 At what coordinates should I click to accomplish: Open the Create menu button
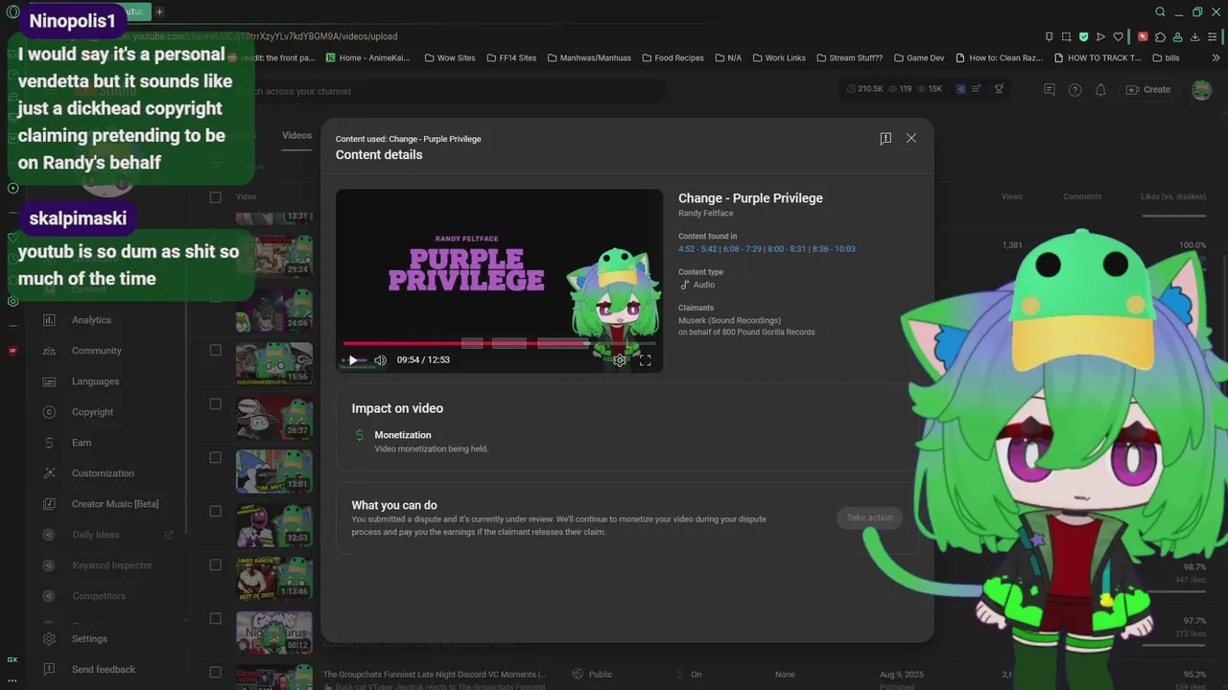1148,90
